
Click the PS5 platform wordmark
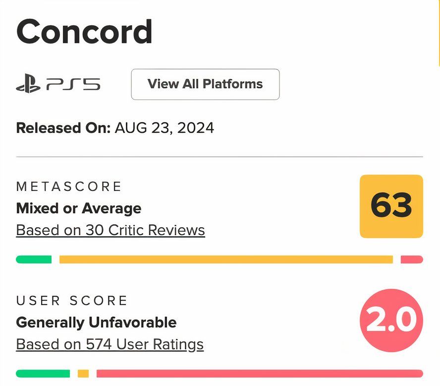tap(73, 85)
